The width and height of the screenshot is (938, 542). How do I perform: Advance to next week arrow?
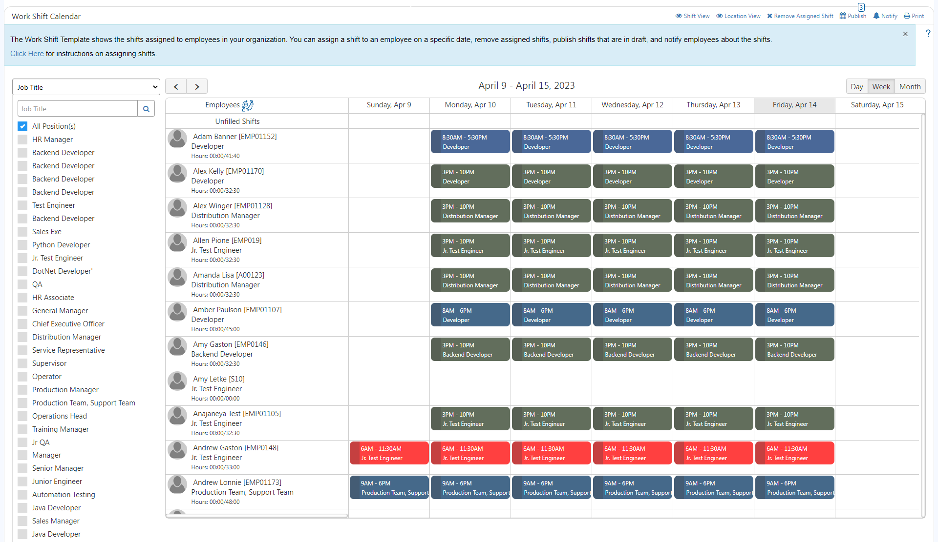[197, 87]
